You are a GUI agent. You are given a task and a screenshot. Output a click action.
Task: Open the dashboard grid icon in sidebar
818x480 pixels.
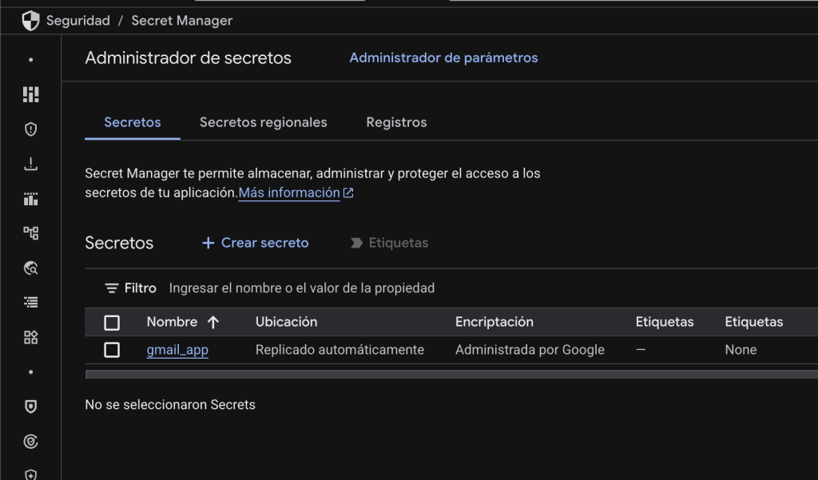click(x=31, y=94)
